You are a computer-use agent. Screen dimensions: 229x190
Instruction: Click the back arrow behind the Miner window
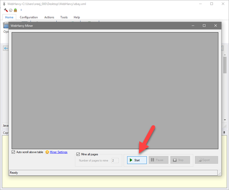[6, 48]
